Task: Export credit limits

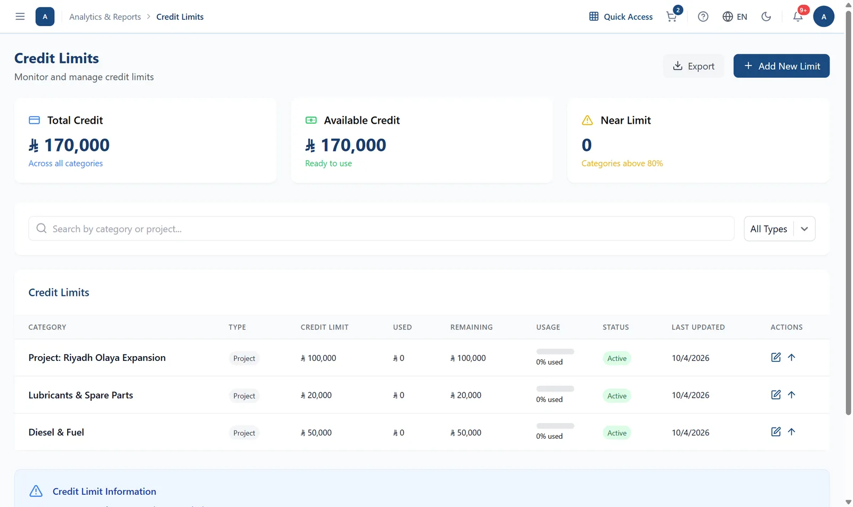Action: tap(694, 66)
